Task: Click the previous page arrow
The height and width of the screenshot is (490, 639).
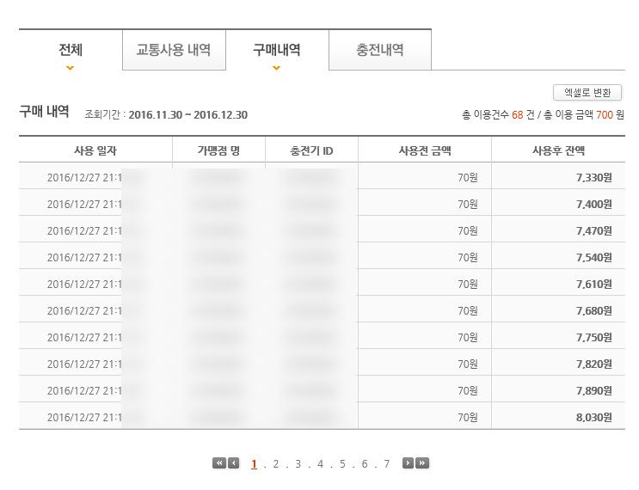Action: (233, 463)
